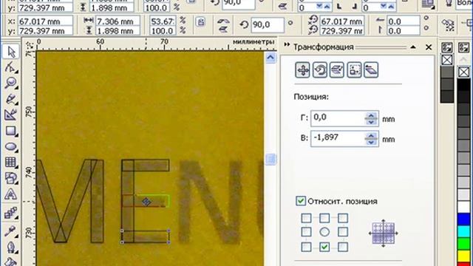Check top-center anchor point box

(x=324, y=218)
